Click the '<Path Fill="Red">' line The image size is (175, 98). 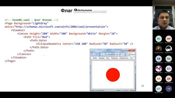pyautogui.click(x=37, y=37)
